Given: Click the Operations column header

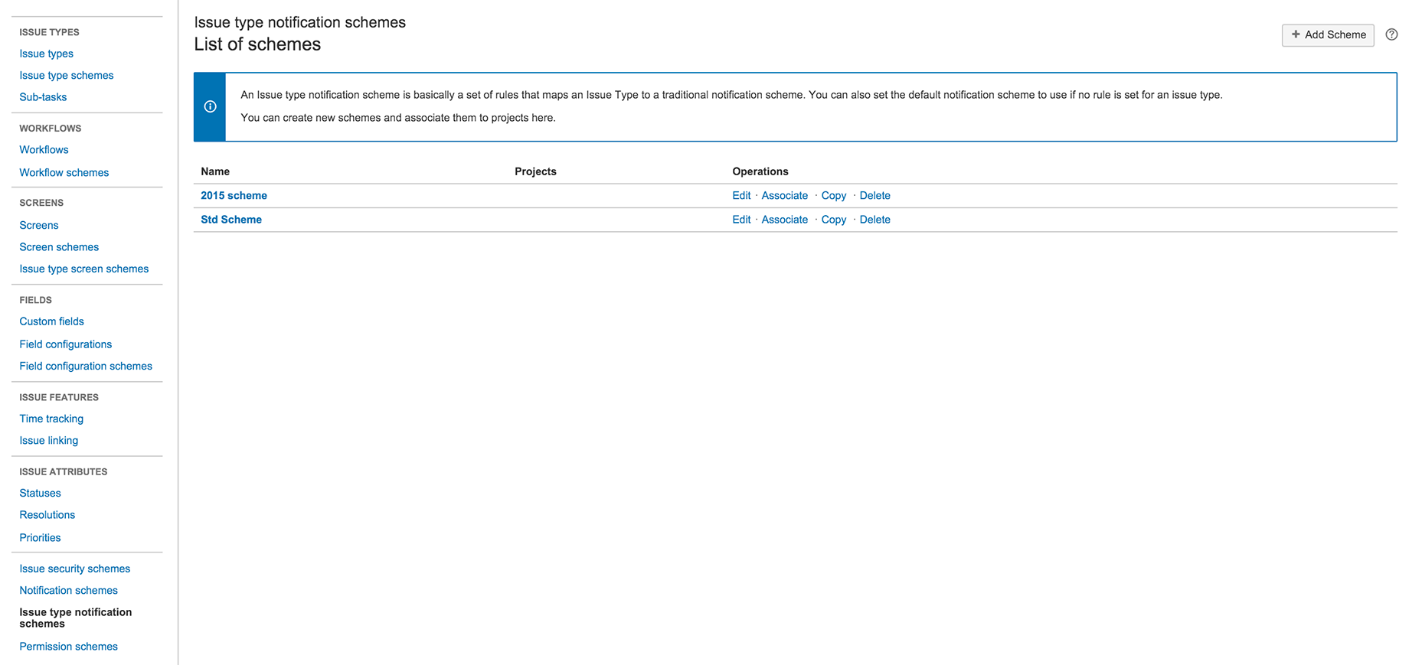Looking at the screenshot, I should pos(760,171).
